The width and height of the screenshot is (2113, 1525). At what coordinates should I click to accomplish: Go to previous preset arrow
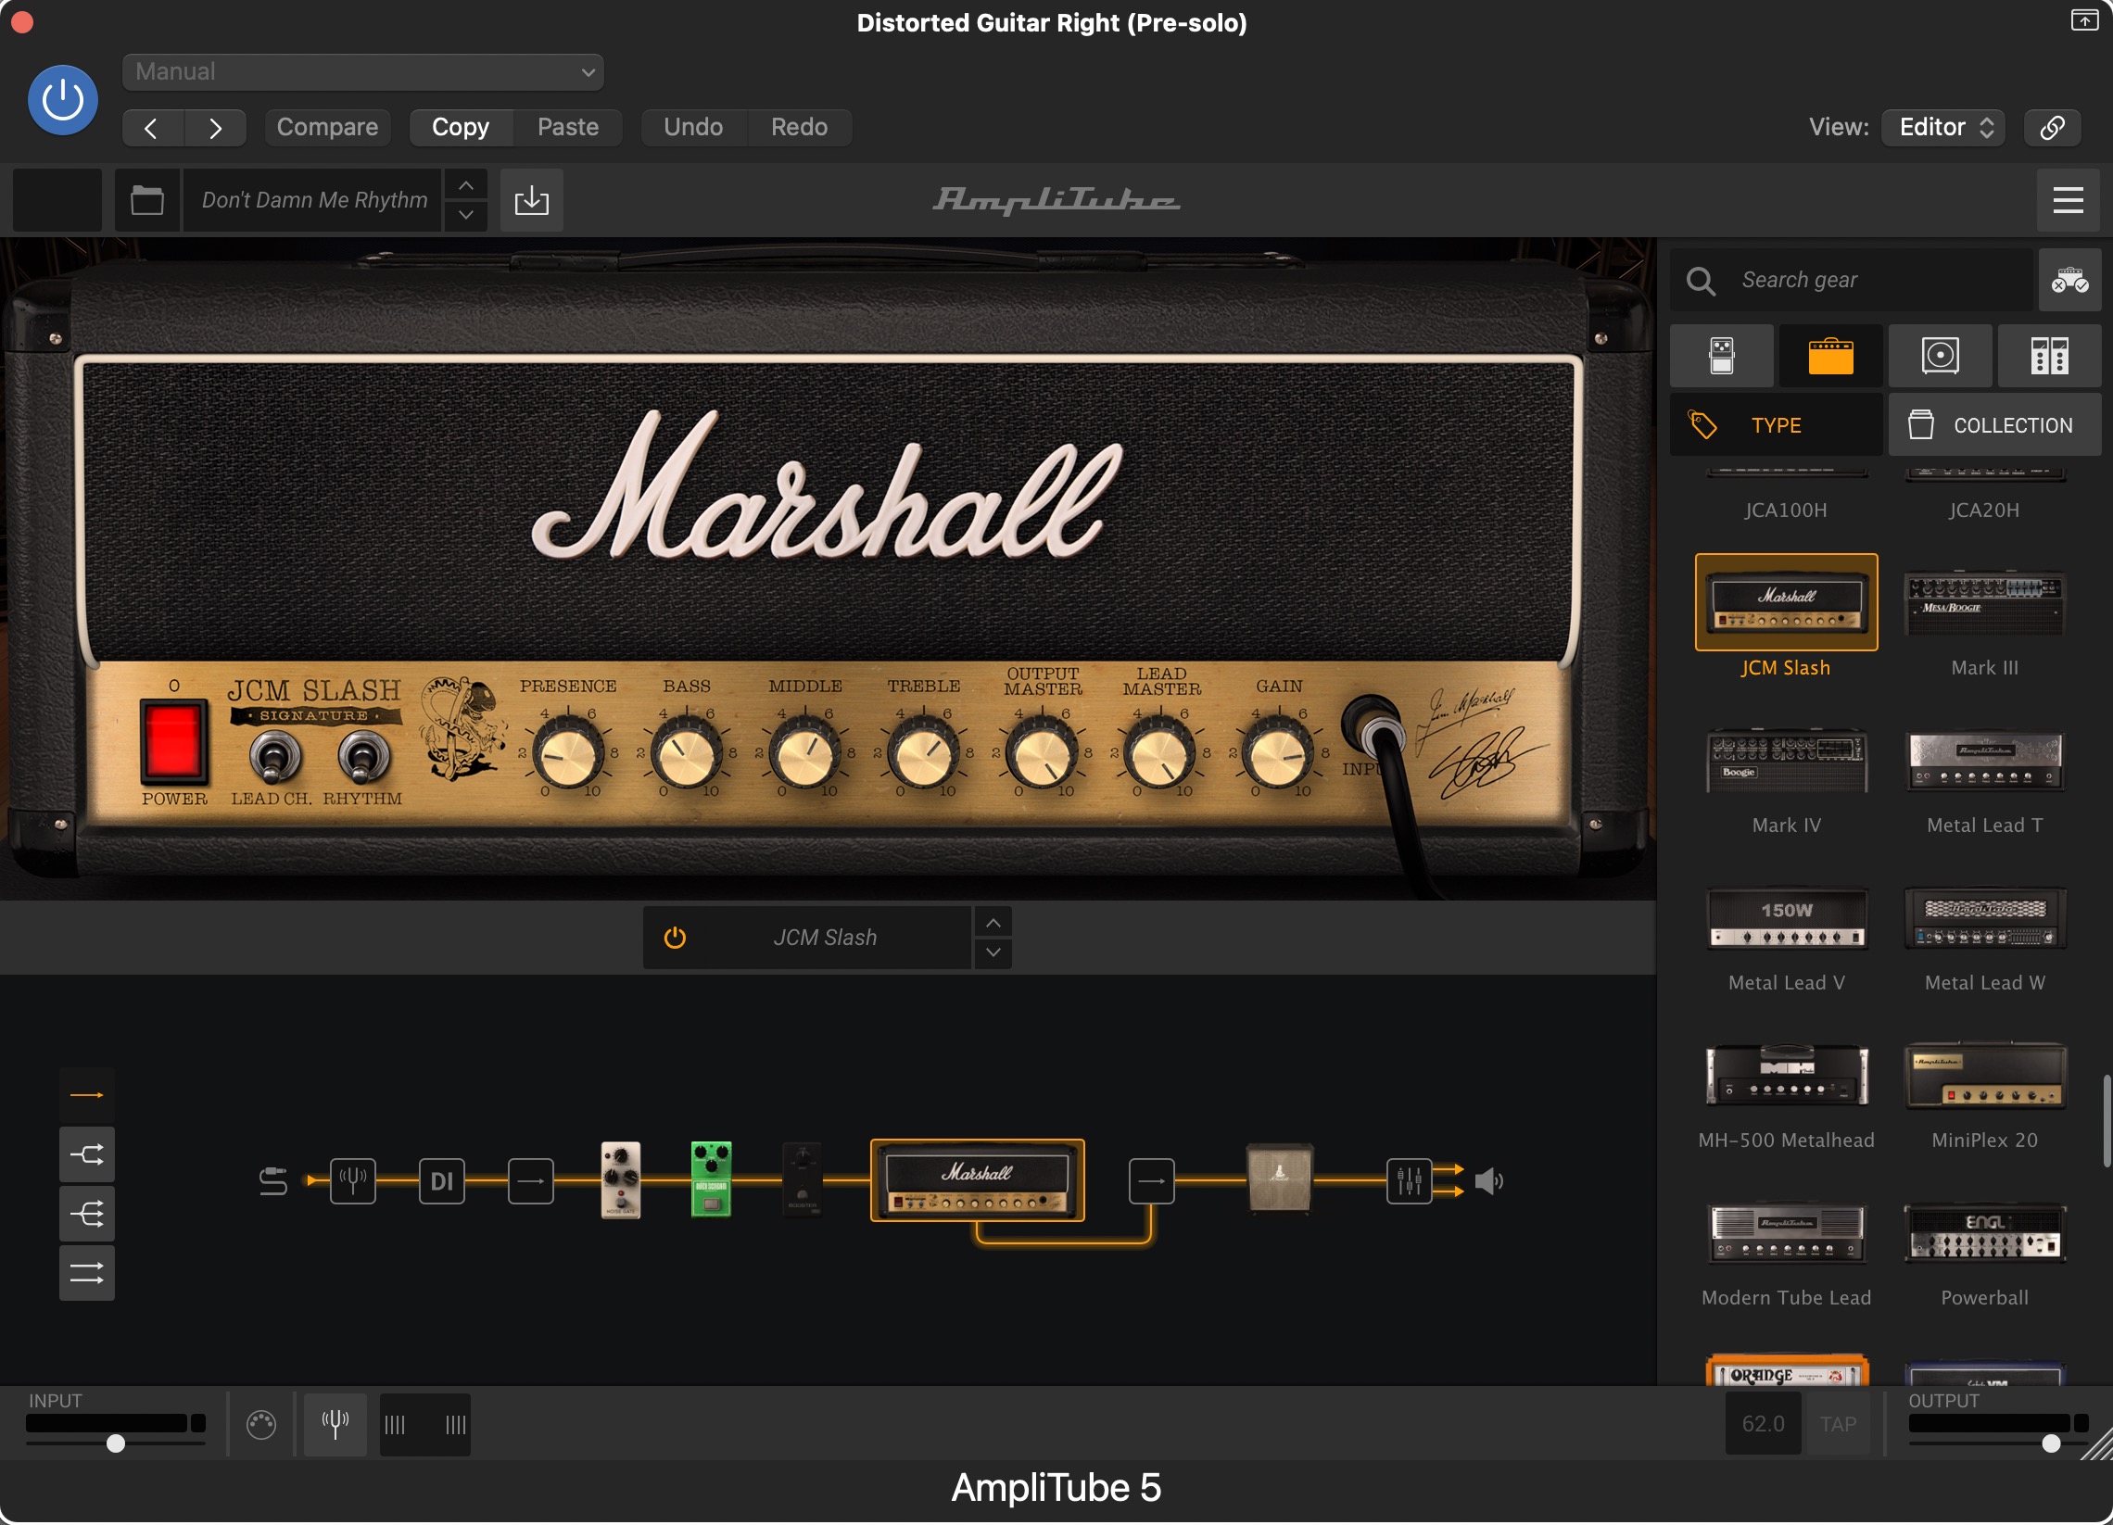pos(153,128)
